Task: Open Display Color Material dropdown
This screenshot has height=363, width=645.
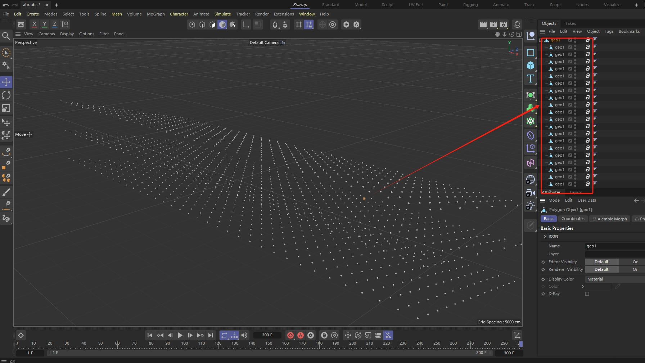Action: click(615, 279)
